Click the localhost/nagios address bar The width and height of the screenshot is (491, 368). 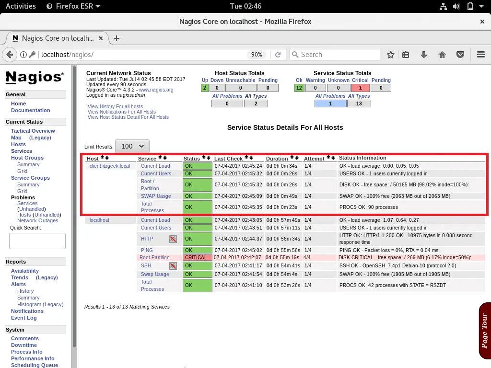pyautogui.click(x=142, y=55)
